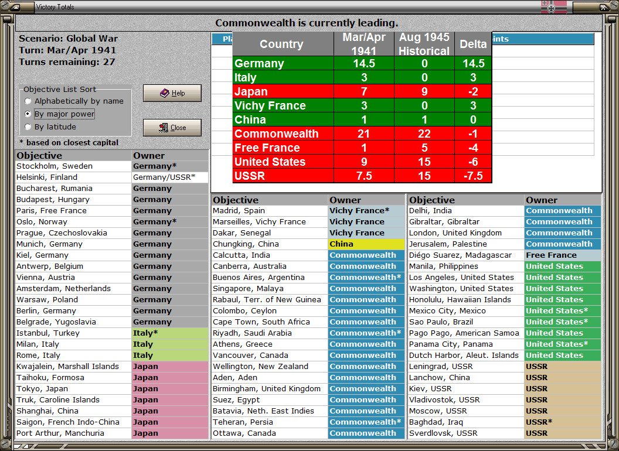Click the Free France row in overlay table
The height and width of the screenshot is (451, 619).
pos(362,148)
